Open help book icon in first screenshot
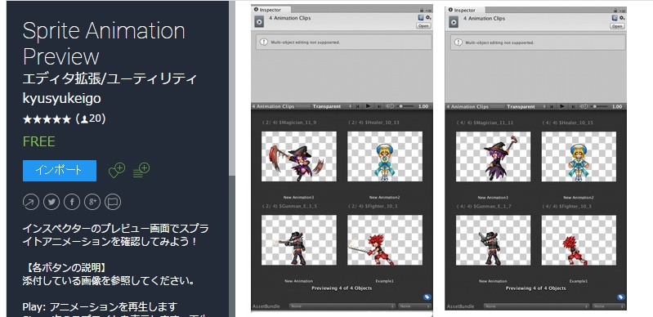 [421, 17]
